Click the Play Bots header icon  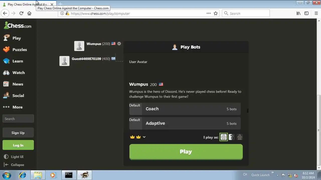coord(175,47)
